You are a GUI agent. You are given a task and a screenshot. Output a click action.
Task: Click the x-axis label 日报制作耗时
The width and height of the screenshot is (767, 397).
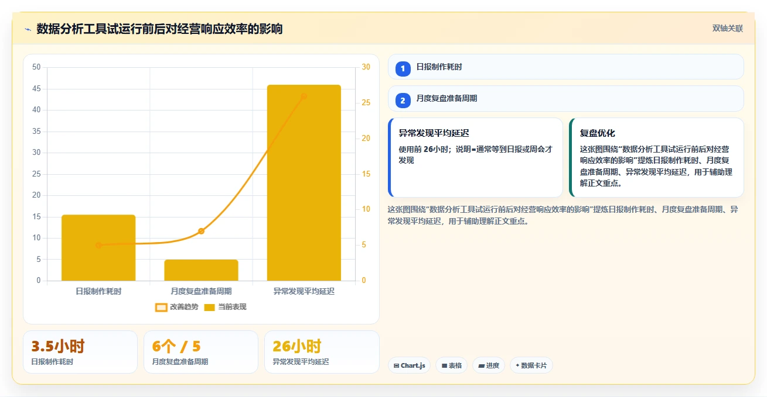click(98, 291)
